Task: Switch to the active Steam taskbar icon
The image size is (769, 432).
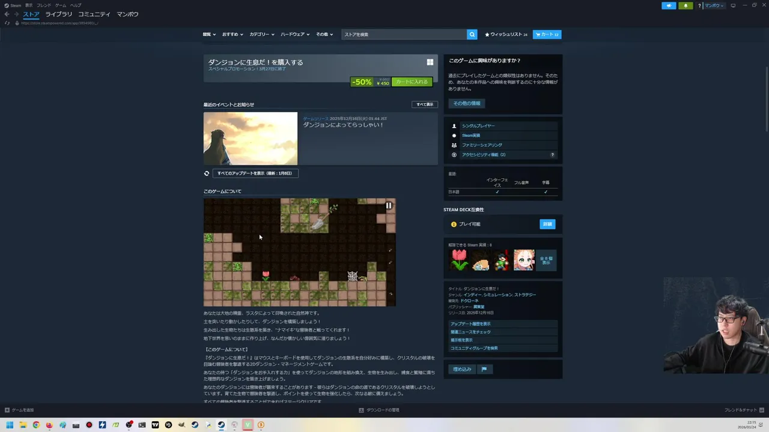Action: 221,425
